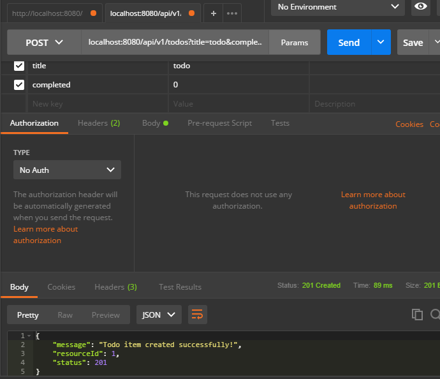
Task: Click the environment quick look eye icon
Action: [x=420, y=6]
